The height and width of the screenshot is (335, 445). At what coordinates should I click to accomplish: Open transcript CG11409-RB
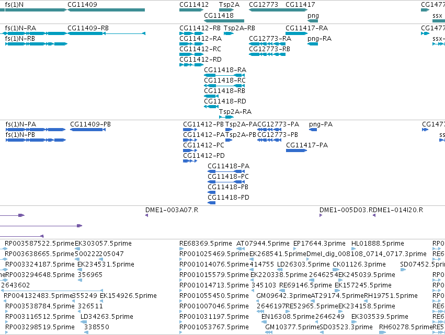88,28
